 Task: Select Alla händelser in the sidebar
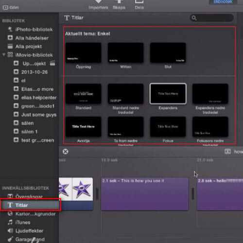click(x=28, y=38)
